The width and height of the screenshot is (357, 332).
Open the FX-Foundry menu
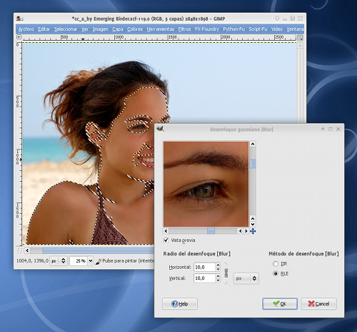tap(207, 29)
